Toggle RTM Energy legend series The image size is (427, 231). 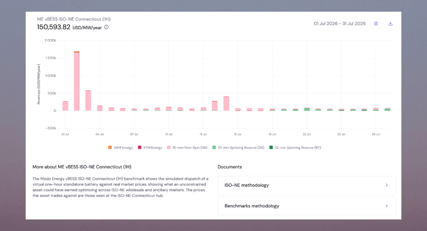point(150,147)
